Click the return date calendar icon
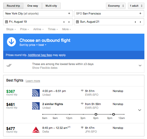 (77, 22)
